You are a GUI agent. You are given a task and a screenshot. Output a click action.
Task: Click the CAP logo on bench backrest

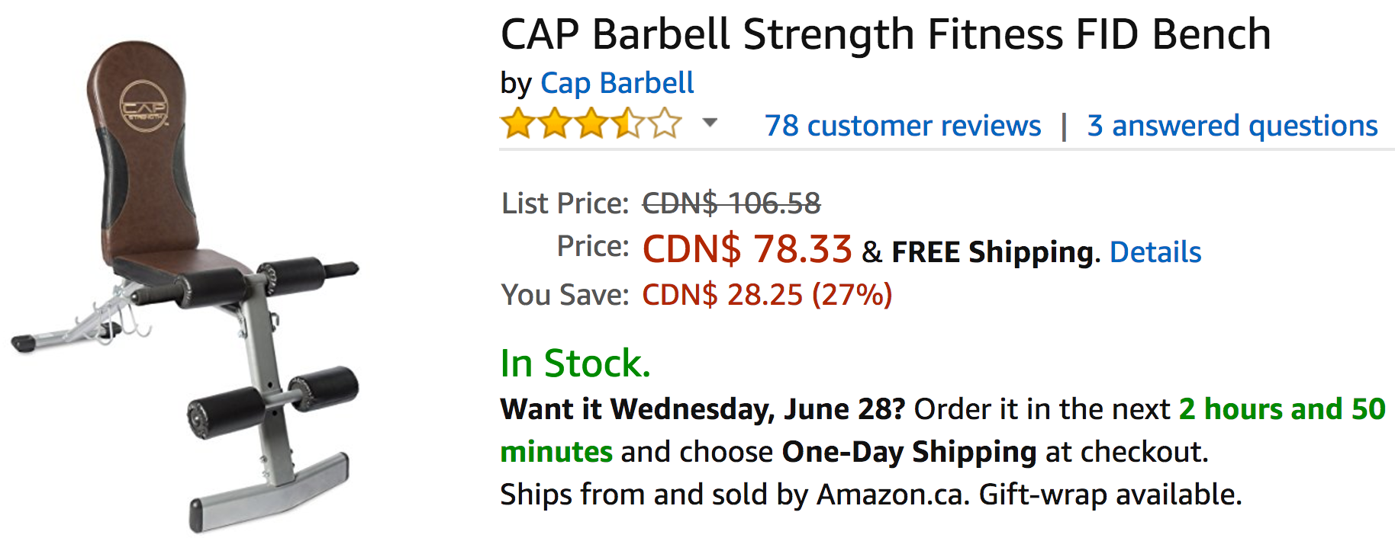tap(145, 106)
